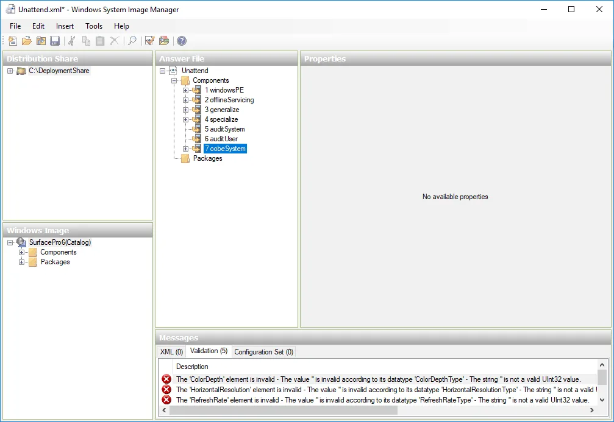Click the Cut scissors toolbar icon
This screenshot has height=422, width=614.
pos(72,41)
